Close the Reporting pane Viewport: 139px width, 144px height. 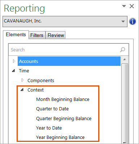tap(132, 6)
